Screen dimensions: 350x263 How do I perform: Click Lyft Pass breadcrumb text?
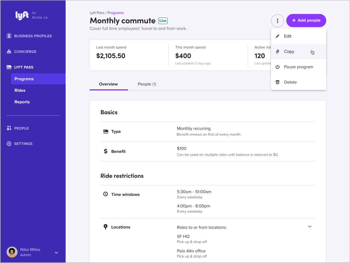coord(97,13)
